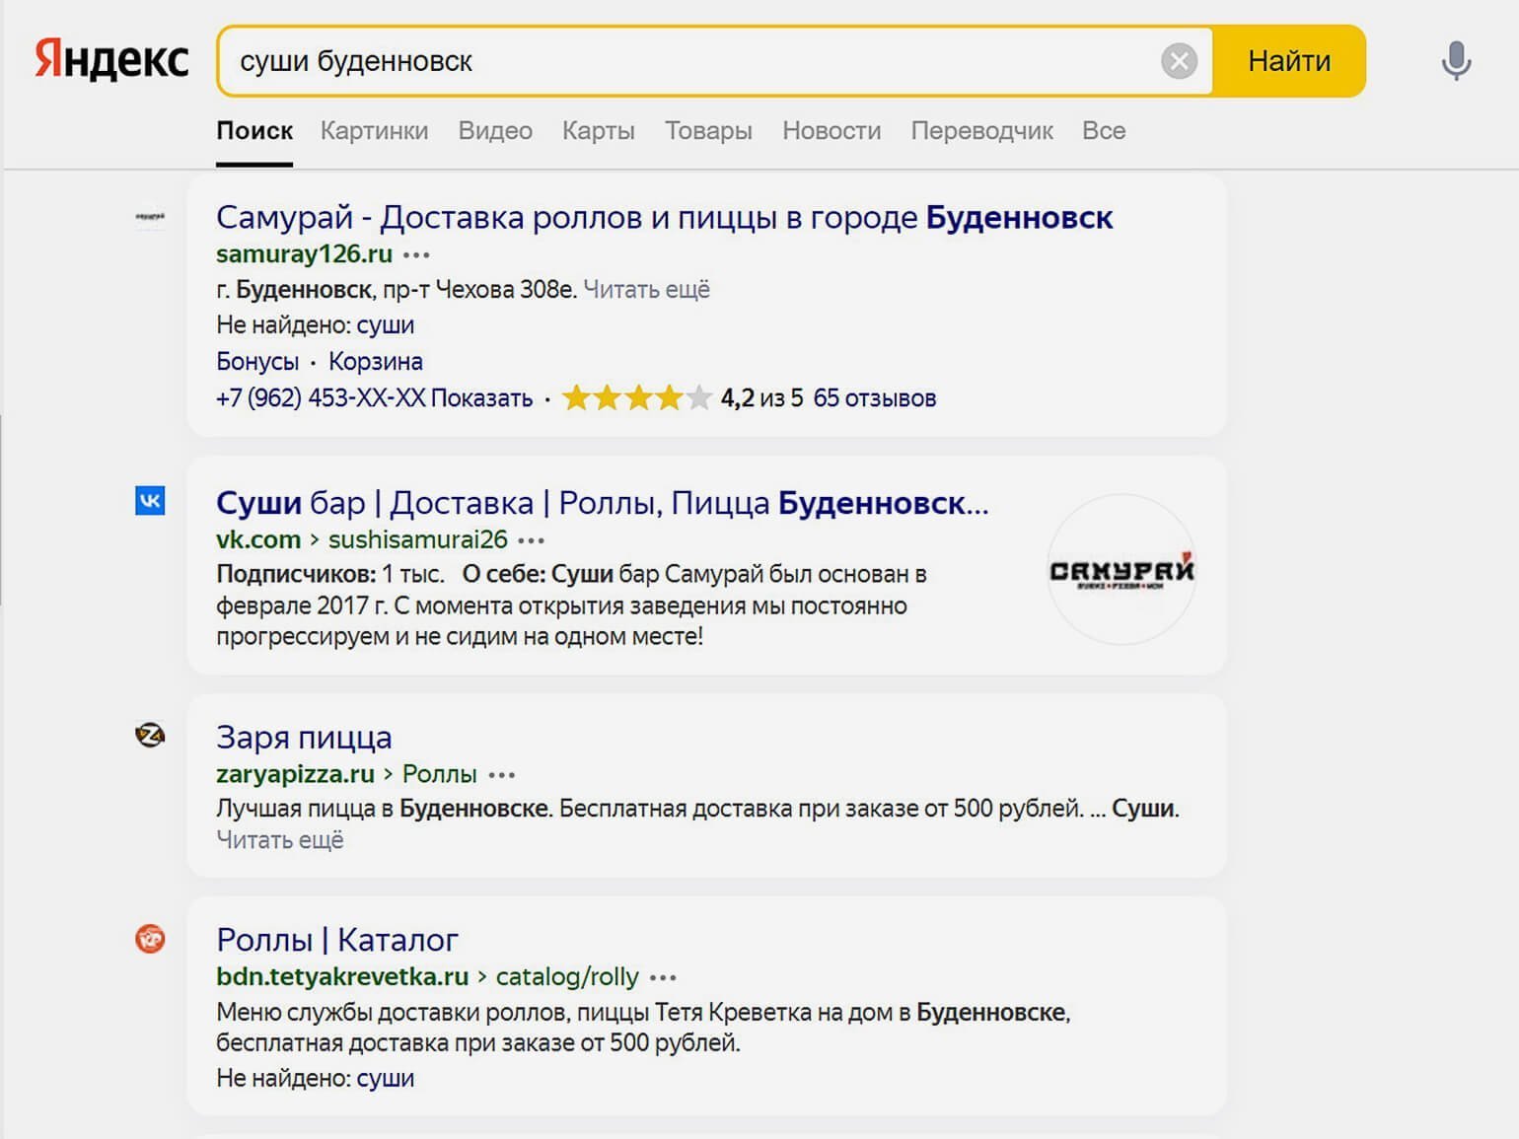Image resolution: width=1519 pixels, height=1139 pixels.
Task: Expand the three-dot menu beside catalog/rolly
Action: click(x=664, y=977)
